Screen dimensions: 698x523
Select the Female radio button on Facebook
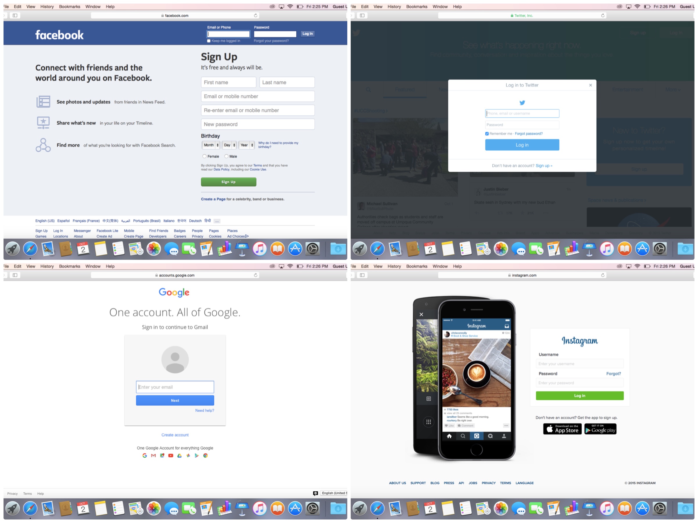(204, 156)
